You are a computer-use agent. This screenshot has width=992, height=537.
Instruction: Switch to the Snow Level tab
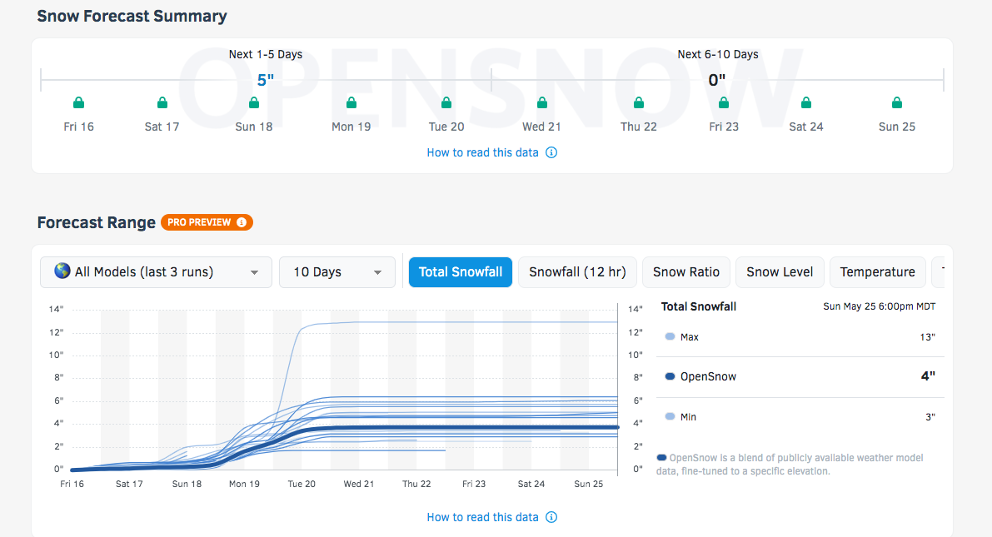(780, 272)
